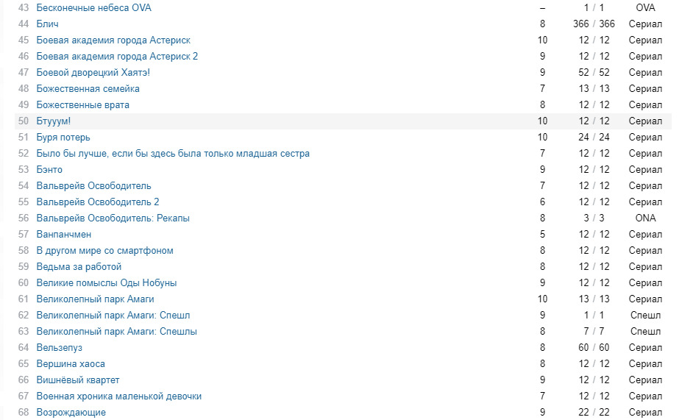Click the Бесконечные небеса OVA title
Viewport: 693px width, 420px height.
pos(93,8)
